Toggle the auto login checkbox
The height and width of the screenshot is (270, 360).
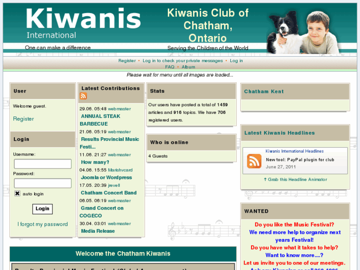point(17,194)
